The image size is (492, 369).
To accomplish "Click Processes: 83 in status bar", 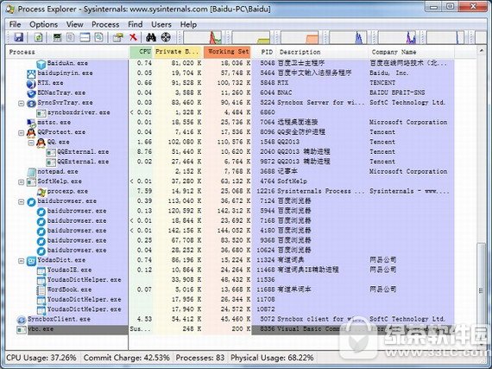I will (x=200, y=358).
